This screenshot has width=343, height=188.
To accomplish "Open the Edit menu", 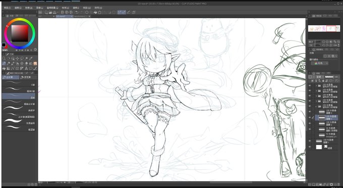I will coord(18,8).
